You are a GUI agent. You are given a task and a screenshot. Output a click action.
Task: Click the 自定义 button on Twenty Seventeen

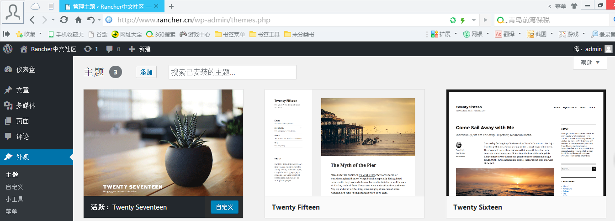(x=224, y=207)
